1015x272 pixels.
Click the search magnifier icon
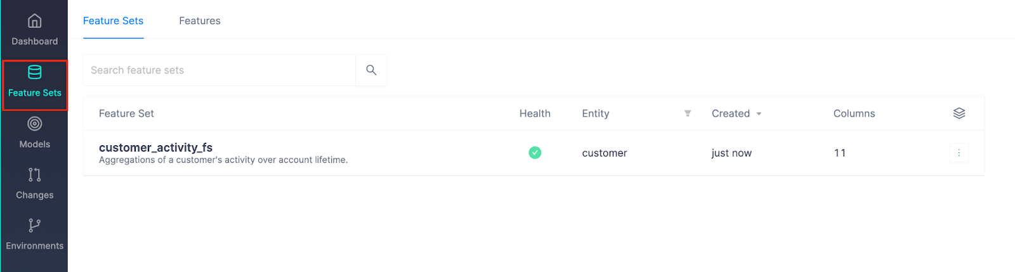[371, 70]
